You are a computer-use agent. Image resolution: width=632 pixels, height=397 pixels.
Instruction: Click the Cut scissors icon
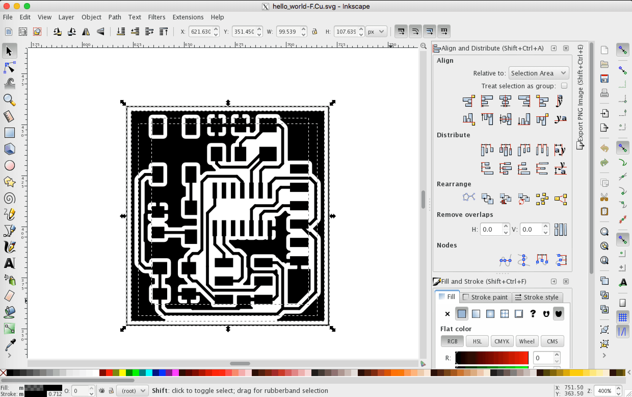click(604, 197)
